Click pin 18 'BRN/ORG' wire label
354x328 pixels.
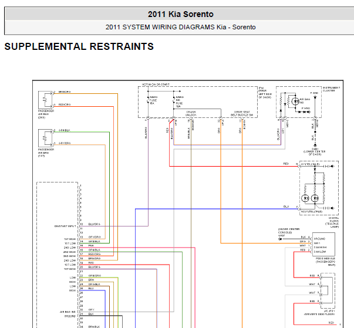95,259
